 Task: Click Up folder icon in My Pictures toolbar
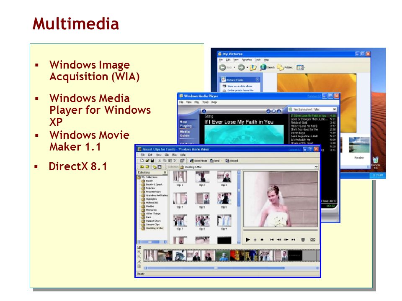coord(253,67)
